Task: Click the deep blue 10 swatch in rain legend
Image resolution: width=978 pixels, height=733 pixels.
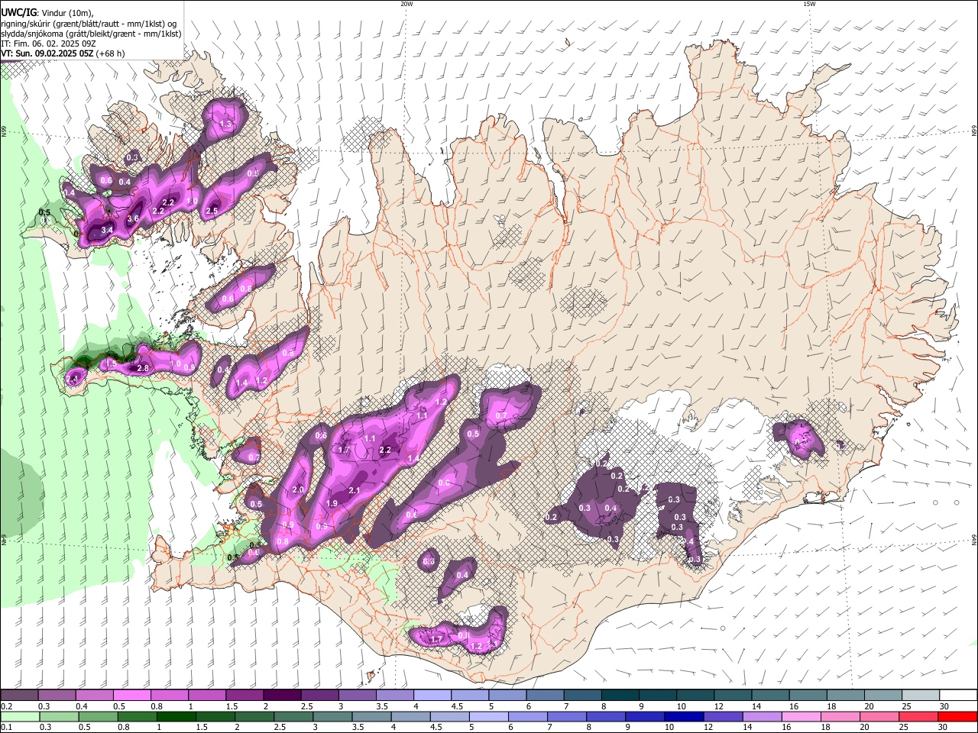Action: 683,717
